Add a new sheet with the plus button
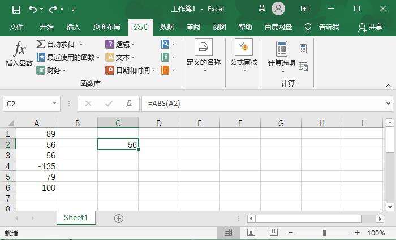396x240 pixels. 119,218
